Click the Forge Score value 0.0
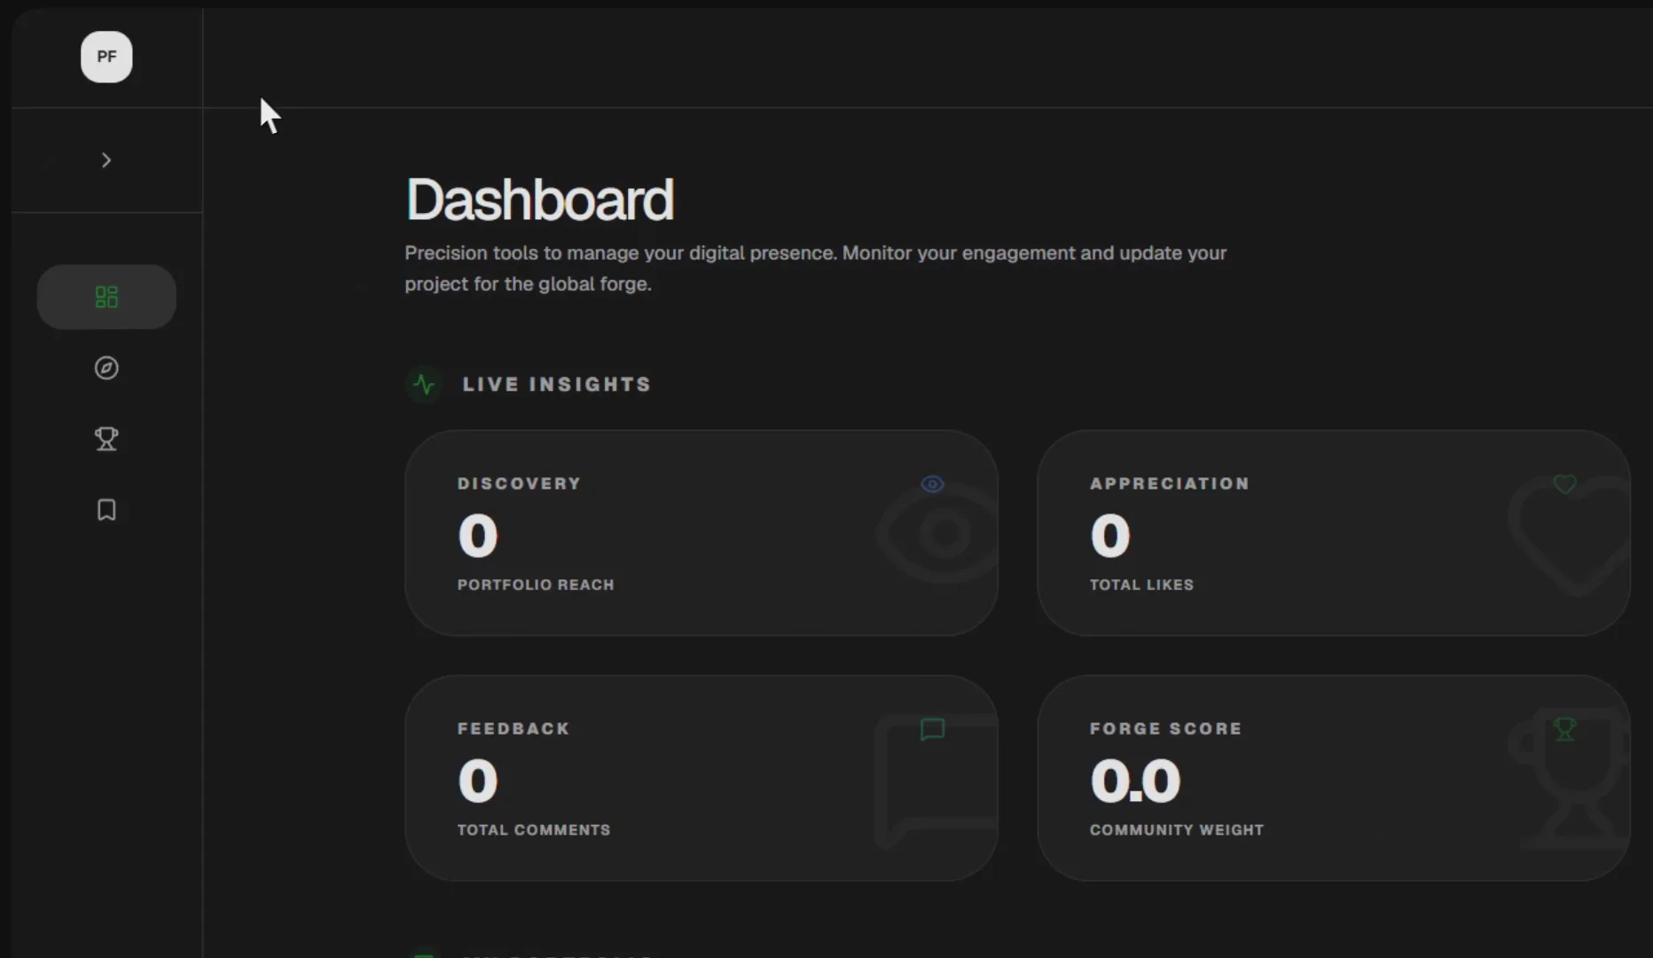 tap(1135, 781)
